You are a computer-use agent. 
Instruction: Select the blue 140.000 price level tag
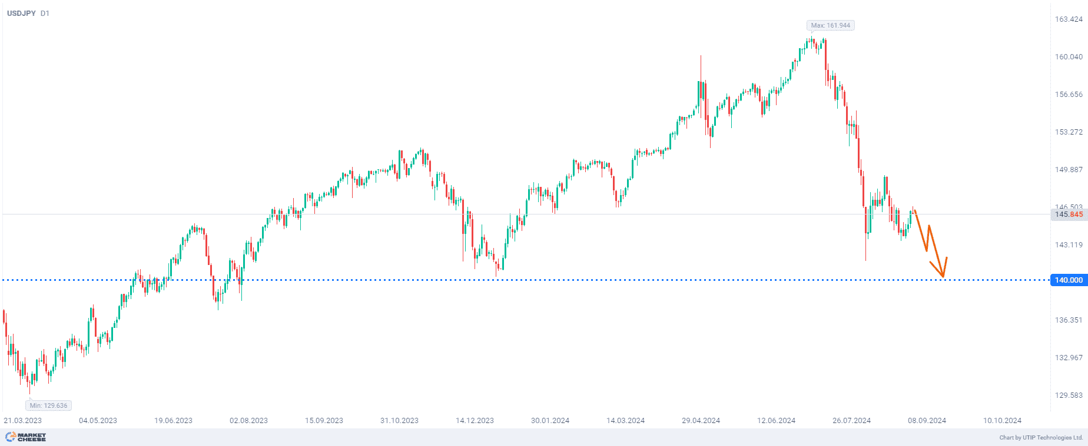click(1068, 280)
